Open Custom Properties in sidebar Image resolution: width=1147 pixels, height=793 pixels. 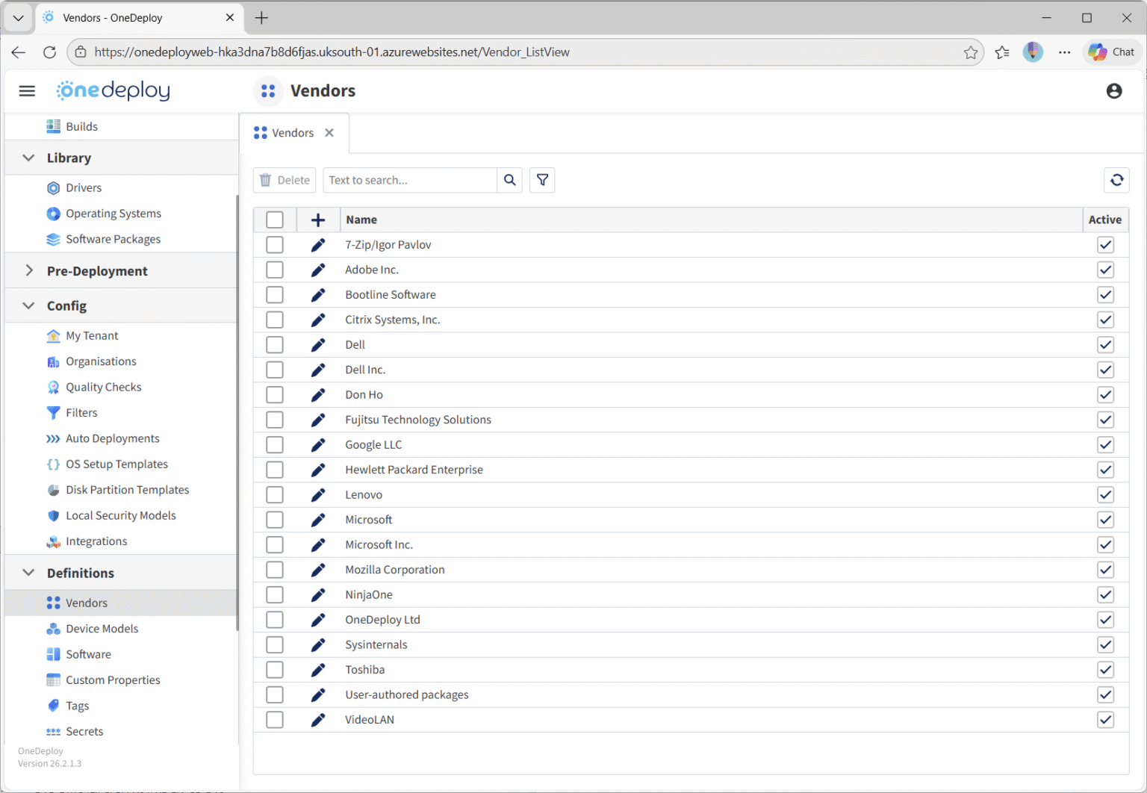(113, 680)
